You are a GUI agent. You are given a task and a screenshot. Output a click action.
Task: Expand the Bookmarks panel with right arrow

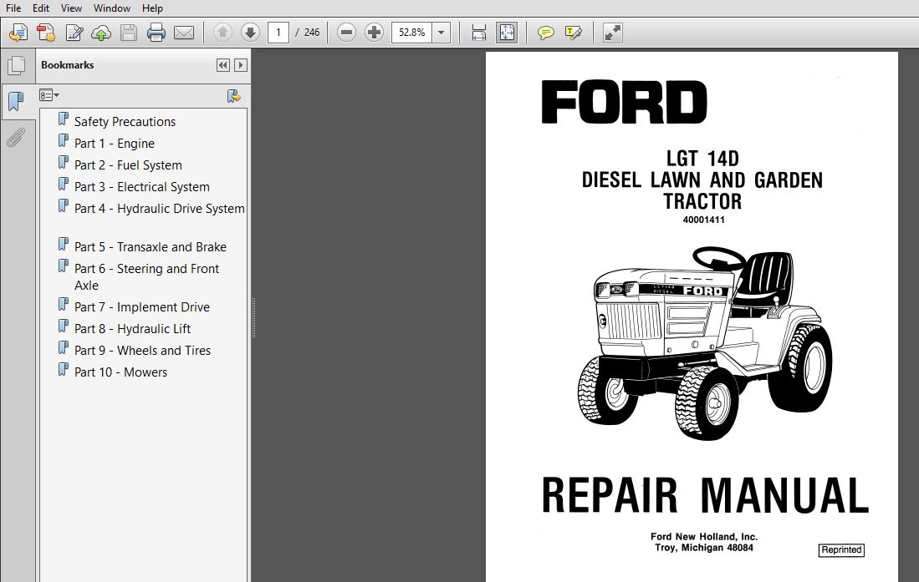(x=240, y=65)
